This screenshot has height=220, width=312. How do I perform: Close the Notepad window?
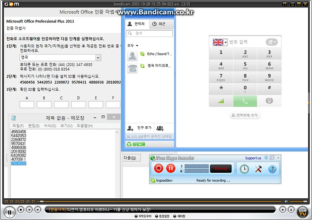(x=114, y=117)
